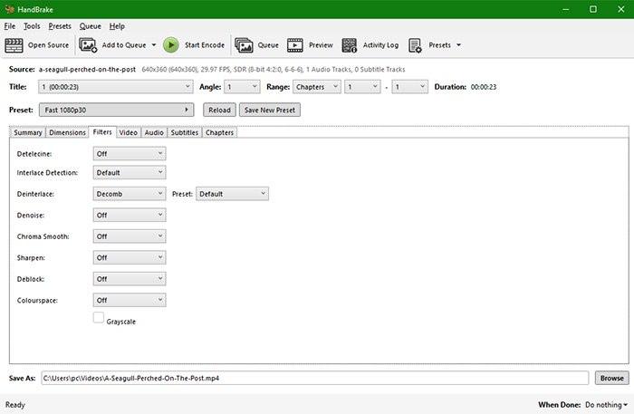
Task: Open the Chroma Smooth dropdown
Action: click(x=130, y=236)
